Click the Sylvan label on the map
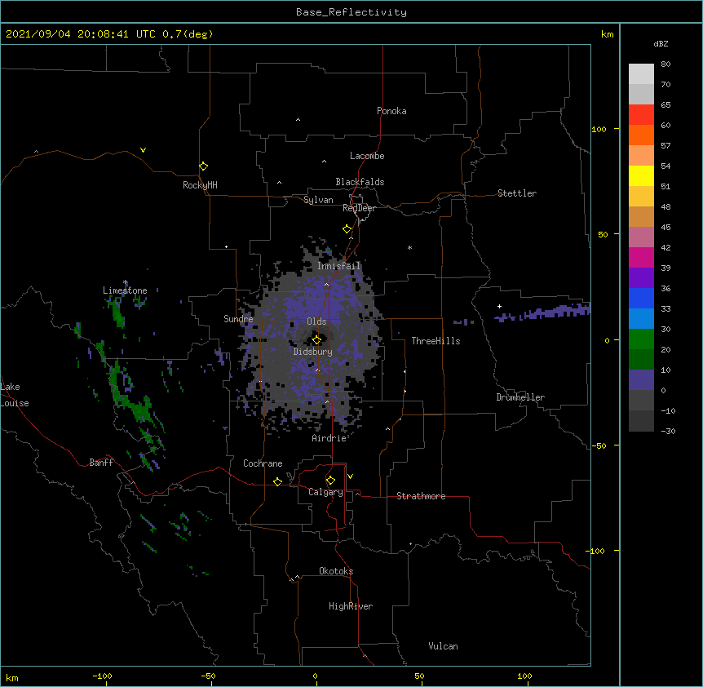Image resolution: width=703 pixels, height=687 pixels. (318, 200)
